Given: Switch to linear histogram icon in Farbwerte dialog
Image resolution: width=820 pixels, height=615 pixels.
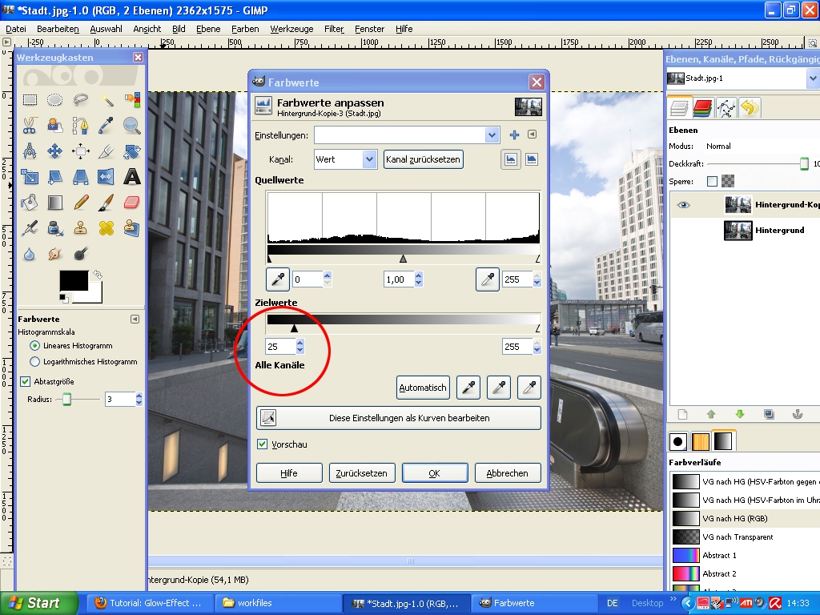Looking at the screenshot, I should pos(511,159).
